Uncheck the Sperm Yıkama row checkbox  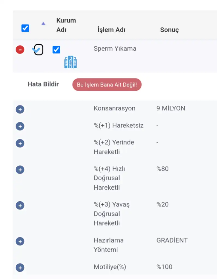pos(56,50)
